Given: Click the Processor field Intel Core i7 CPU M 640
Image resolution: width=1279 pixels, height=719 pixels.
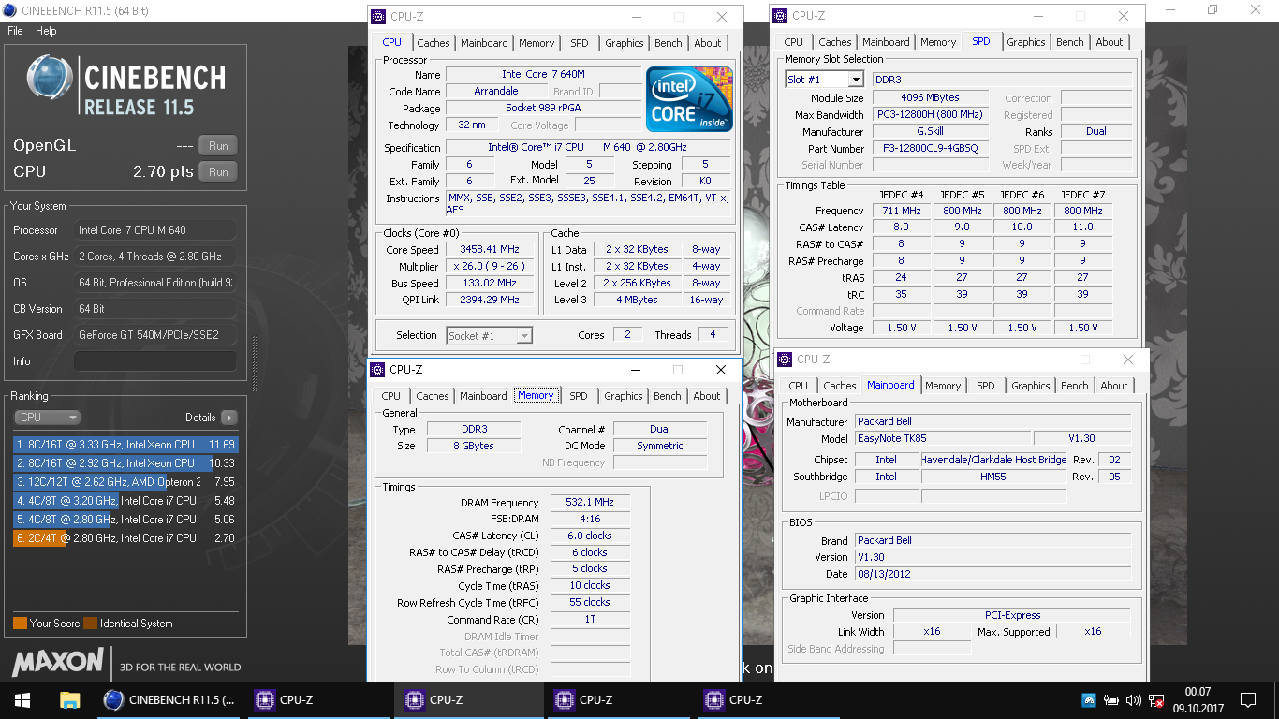Looking at the screenshot, I should (x=155, y=230).
